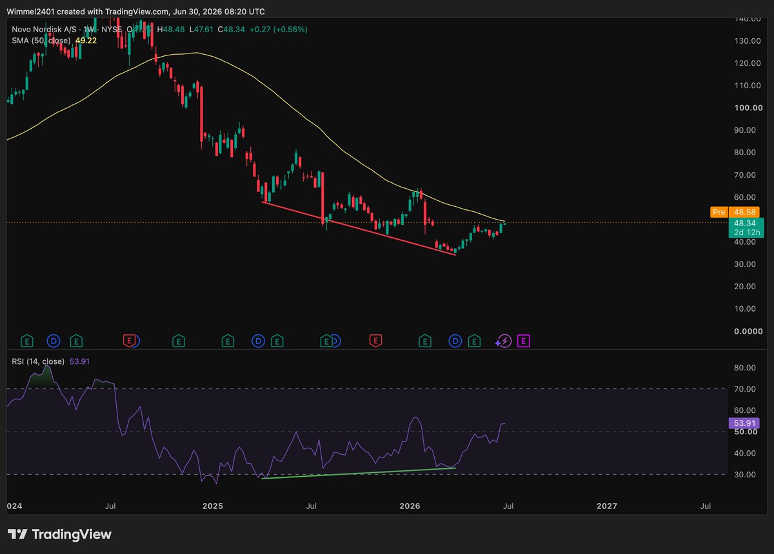The image size is (774, 554).
Task: Select the RSI (14, close) indicator legend
Action: coord(38,361)
